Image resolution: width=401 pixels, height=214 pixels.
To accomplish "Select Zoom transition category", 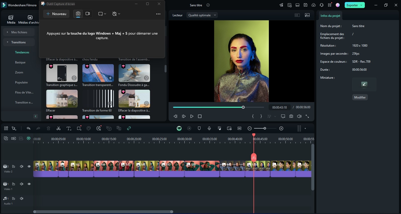I will (x=19, y=72).
